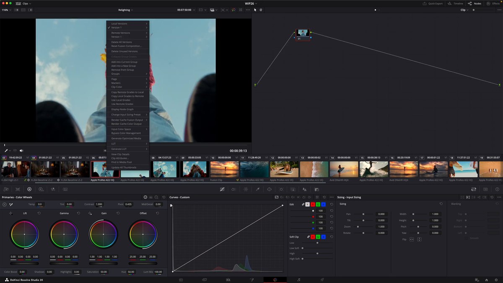Image resolution: width=503 pixels, height=283 pixels.
Task: Toggle the red curve Edit channel
Action: tap(313, 204)
